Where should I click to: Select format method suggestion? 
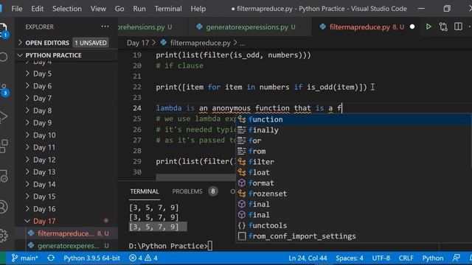[354, 183]
